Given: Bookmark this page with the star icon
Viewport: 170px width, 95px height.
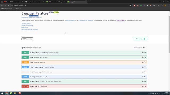Looking at the screenshot, I should 130,6.
